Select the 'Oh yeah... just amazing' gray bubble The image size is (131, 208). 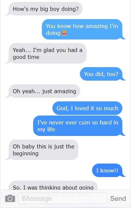[44, 91]
